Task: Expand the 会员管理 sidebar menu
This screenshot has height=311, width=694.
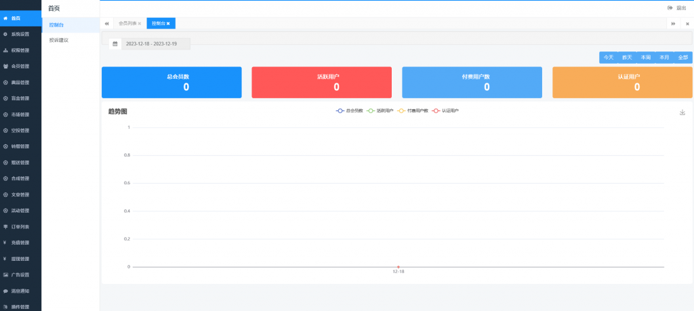Action: coord(20,66)
